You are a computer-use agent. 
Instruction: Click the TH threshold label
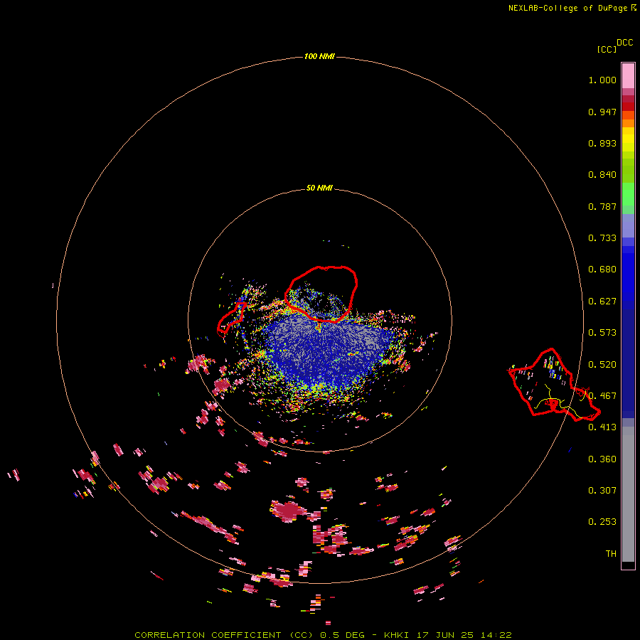[611, 554]
